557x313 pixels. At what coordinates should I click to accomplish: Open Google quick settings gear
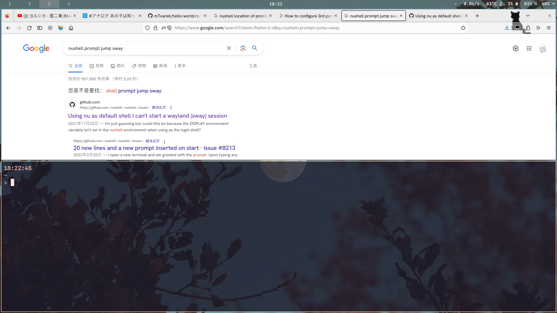516,48
